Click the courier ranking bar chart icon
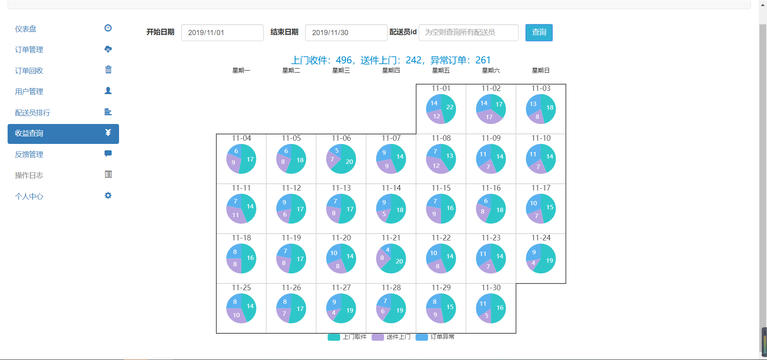 pyautogui.click(x=108, y=112)
